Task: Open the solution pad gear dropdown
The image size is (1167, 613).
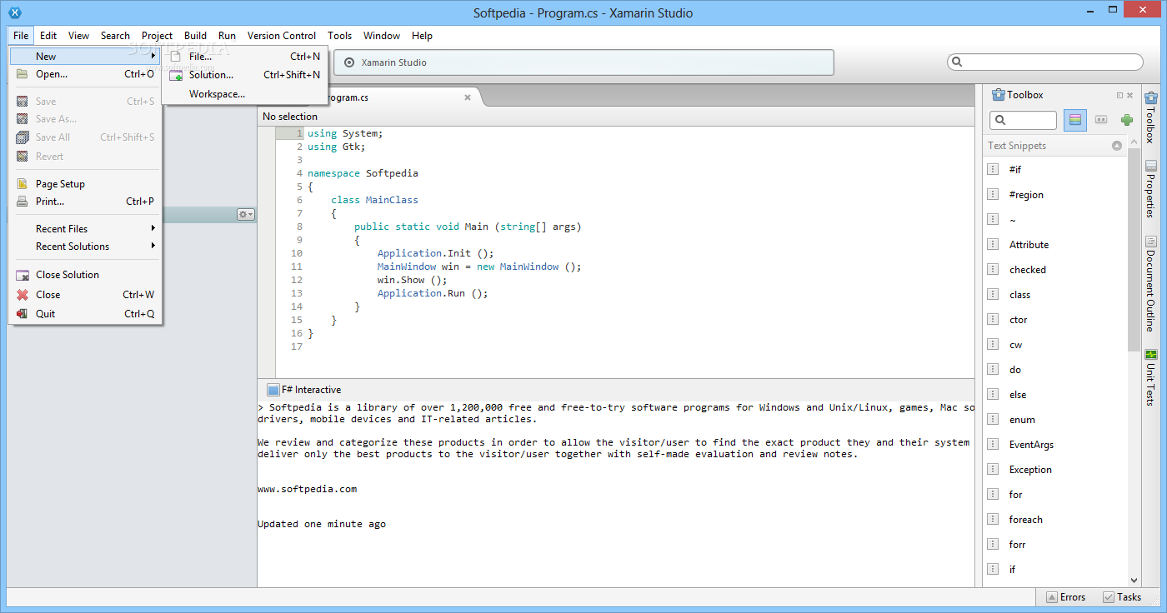Action: coord(245,215)
